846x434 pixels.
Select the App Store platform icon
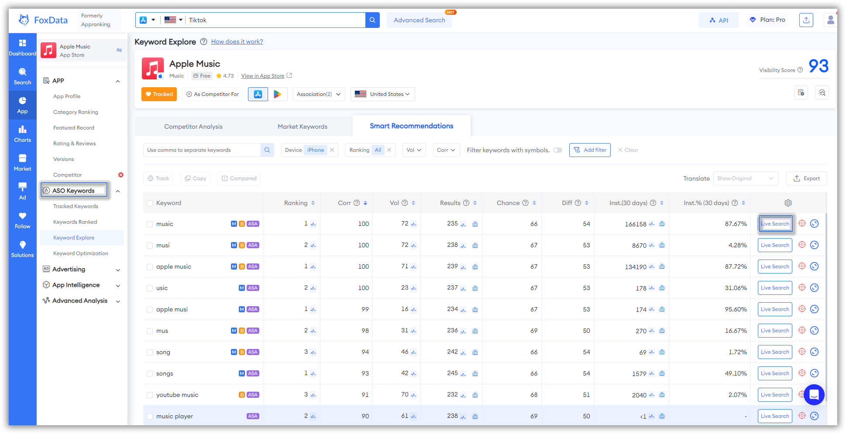(x=258, y=94)
